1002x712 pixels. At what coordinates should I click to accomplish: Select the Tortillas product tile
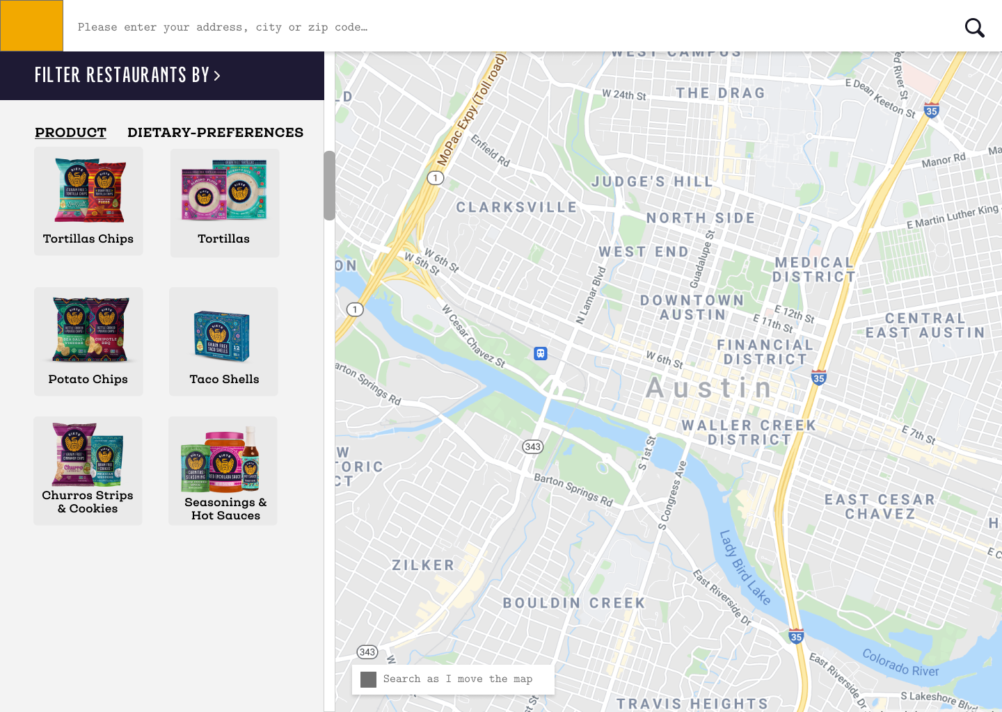(x=225, y=203)
